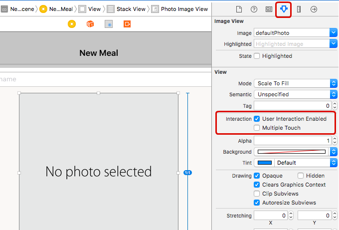Viewport: 339px width, 230px height.
Task: Open the Semantic popup showing Unspecified
Action: 296,95
